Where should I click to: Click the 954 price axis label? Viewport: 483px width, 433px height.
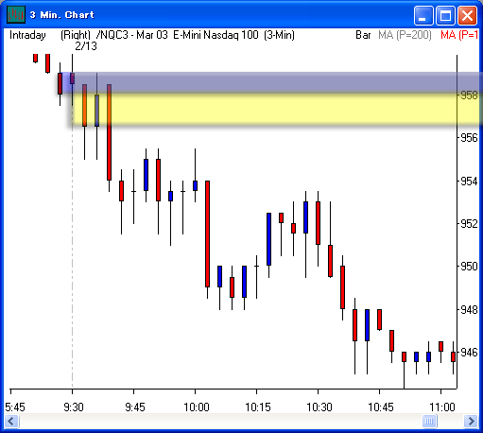click(469, 182)
